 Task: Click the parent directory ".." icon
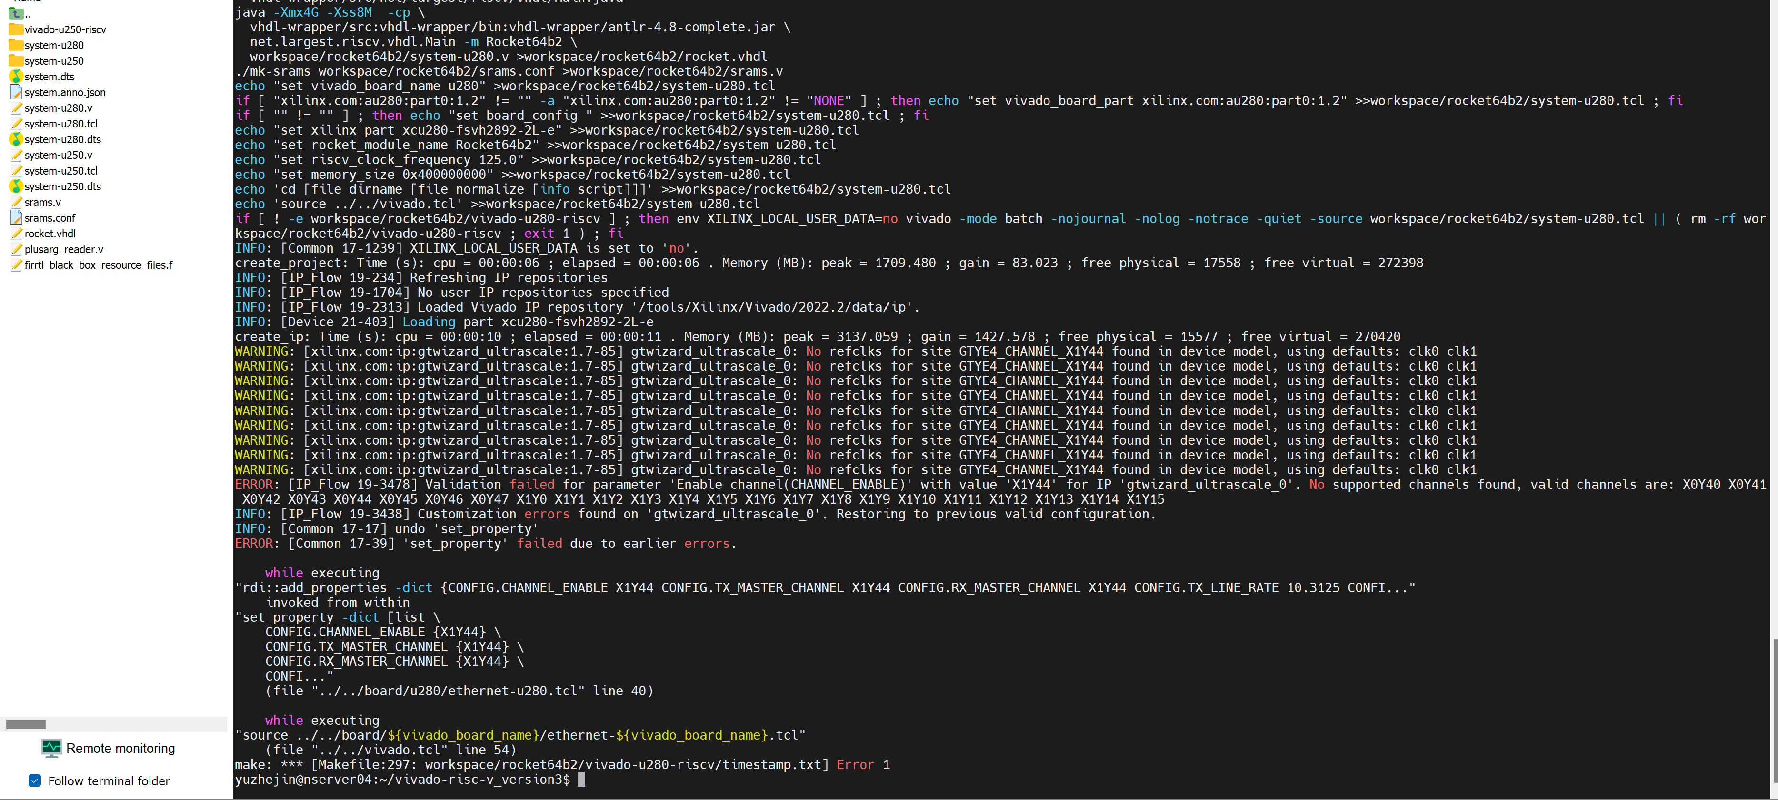(15, 14)
